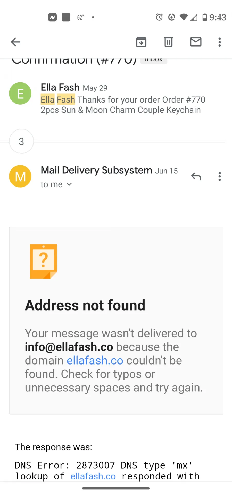Expand the 3 collapsed messages
This screenshot has width=232, height=495.
point(21,141)
